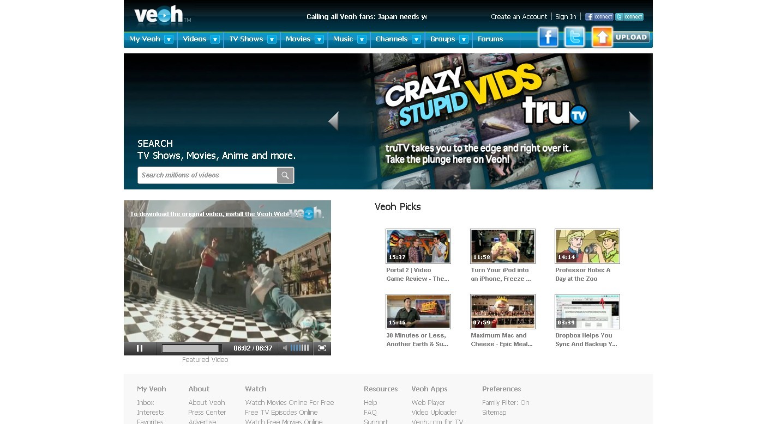Click Watch Movies Online For Free
This screenshot has width=775, height=424.
[290, 403]
